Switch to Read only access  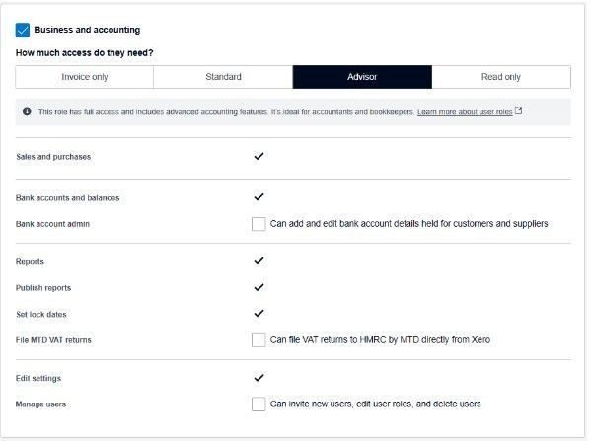[x=501, y=77]
